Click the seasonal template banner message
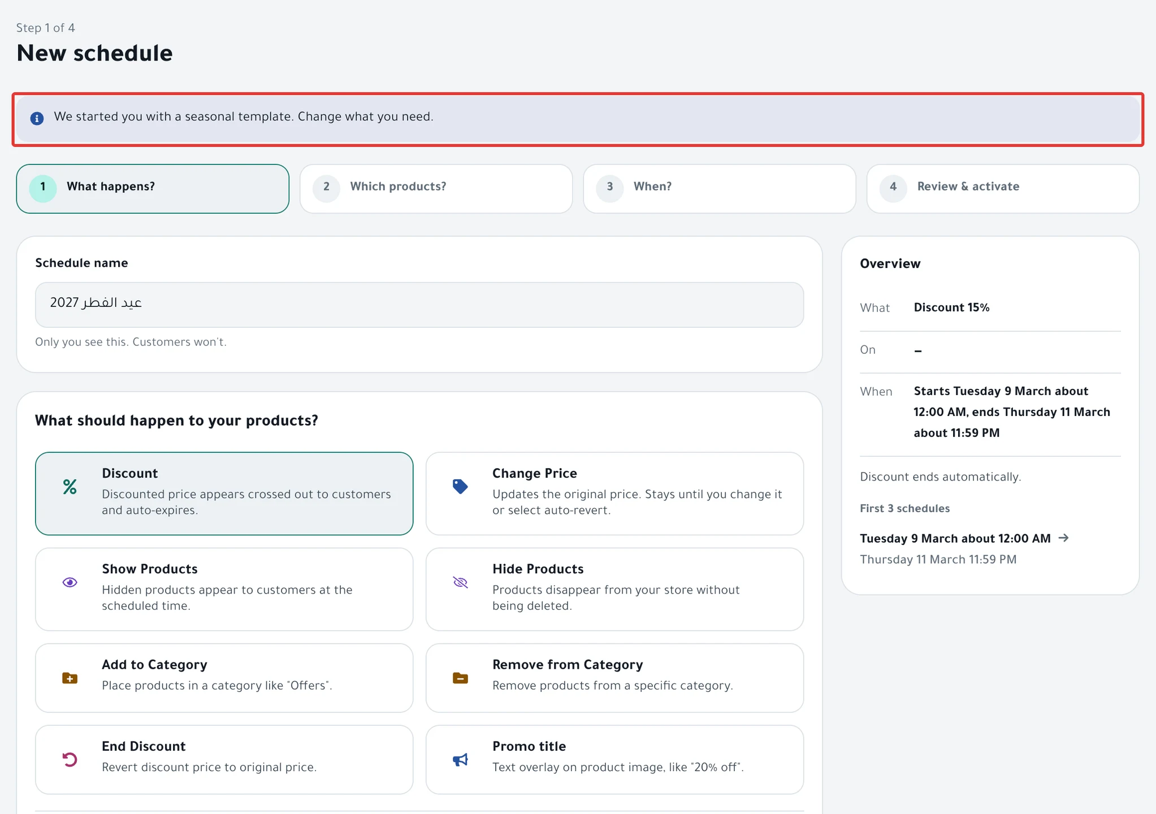 click(243, 116)
